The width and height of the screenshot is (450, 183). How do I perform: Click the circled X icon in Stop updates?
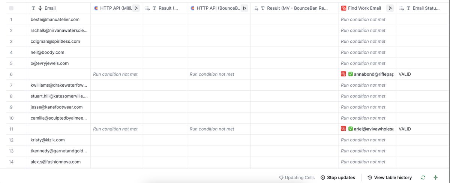click(323, 177)
